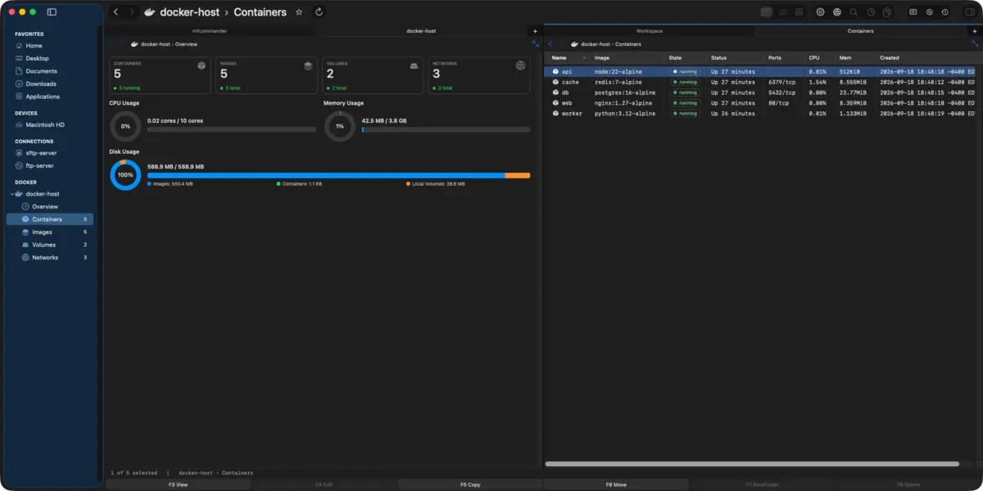Open the Images overview card

[266, 75]
